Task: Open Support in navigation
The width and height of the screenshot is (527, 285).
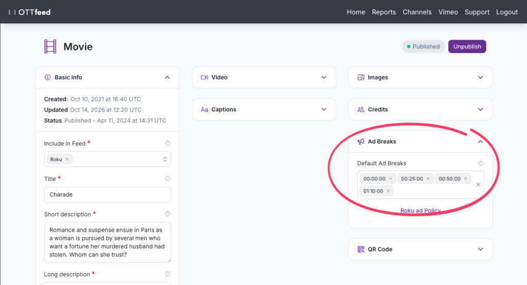Action: click(477, 12)
